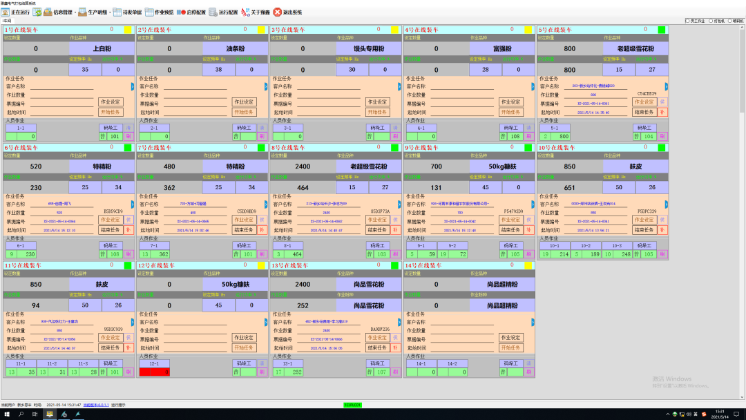Show hidden system tray icons

tap(667, 414)
